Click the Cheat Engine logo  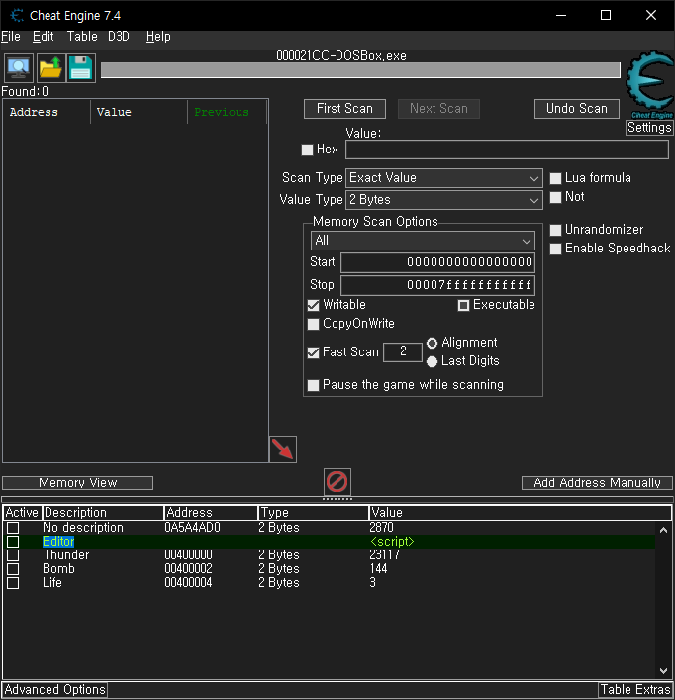650,84
